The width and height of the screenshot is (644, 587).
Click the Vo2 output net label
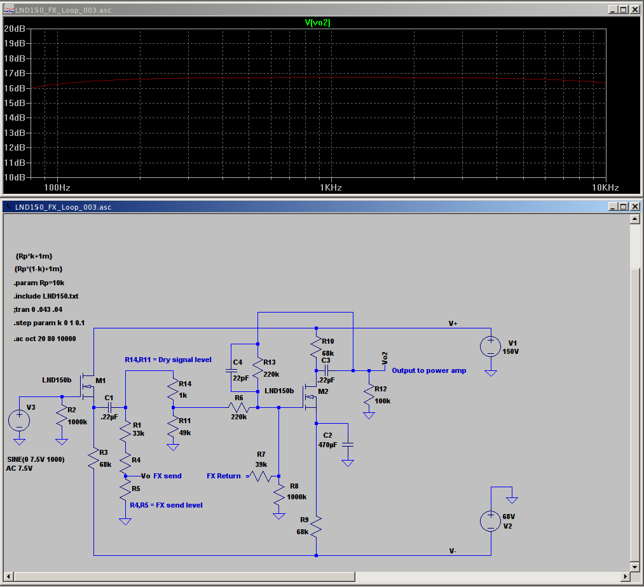tap(385, 358)
